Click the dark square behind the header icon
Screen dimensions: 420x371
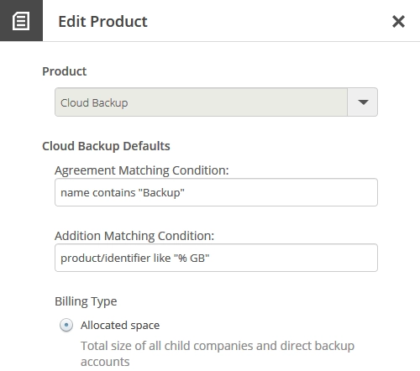tap(21, 20)
